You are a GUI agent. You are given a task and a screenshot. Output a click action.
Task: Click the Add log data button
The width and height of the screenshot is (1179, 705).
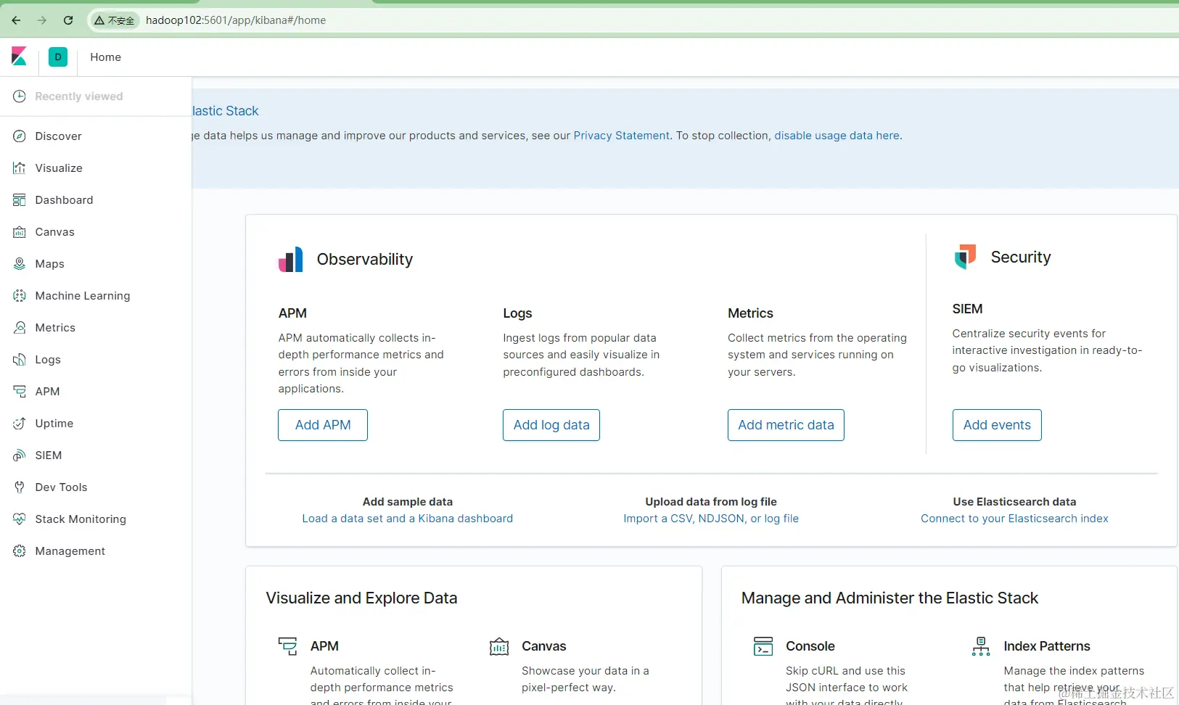[551, 425]
